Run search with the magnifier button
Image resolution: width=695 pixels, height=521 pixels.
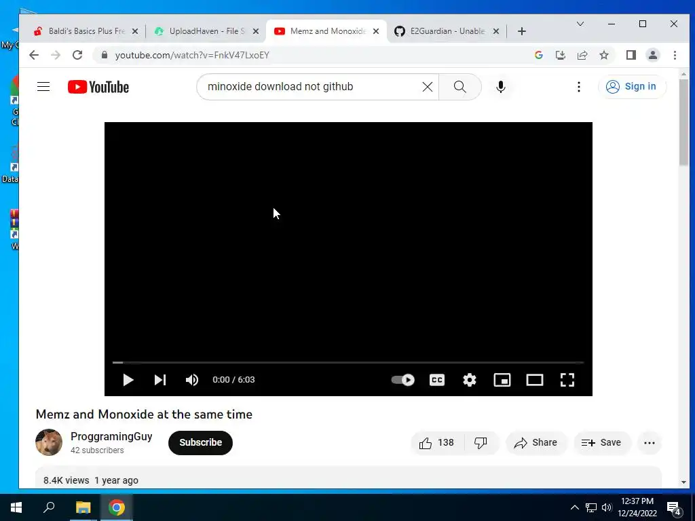coord(460,87)
